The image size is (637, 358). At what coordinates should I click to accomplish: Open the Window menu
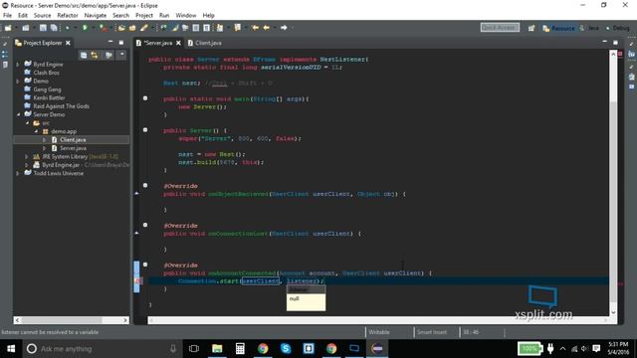pyautogui.click(x=186, y=15)
